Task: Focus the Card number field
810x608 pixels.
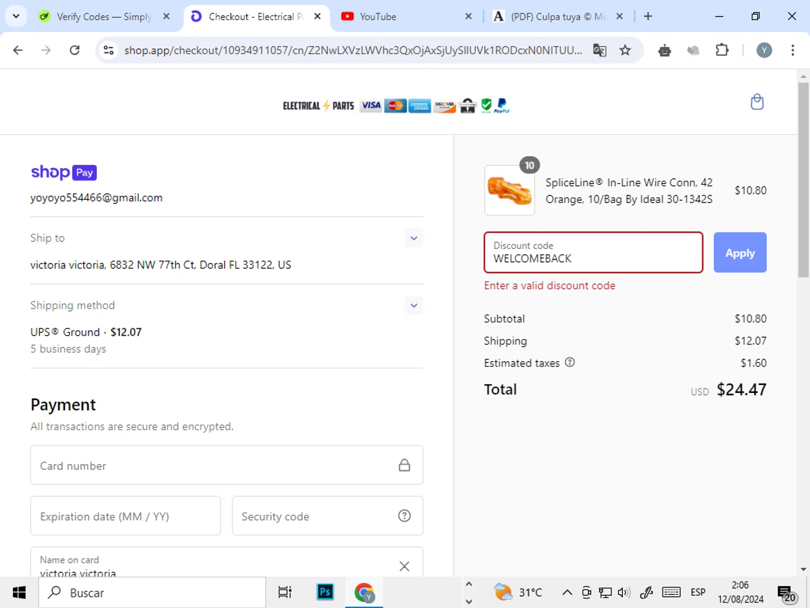Action: click(227, 465)
